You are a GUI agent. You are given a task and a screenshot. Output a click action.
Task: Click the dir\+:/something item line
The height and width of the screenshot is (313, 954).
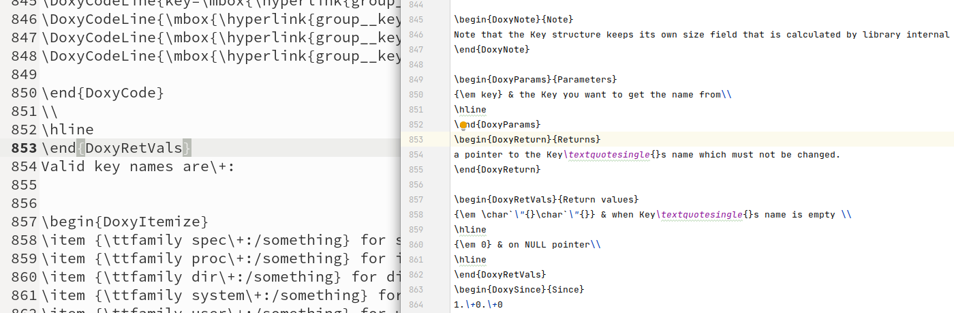pyautogui.click(x=221, y=277)
